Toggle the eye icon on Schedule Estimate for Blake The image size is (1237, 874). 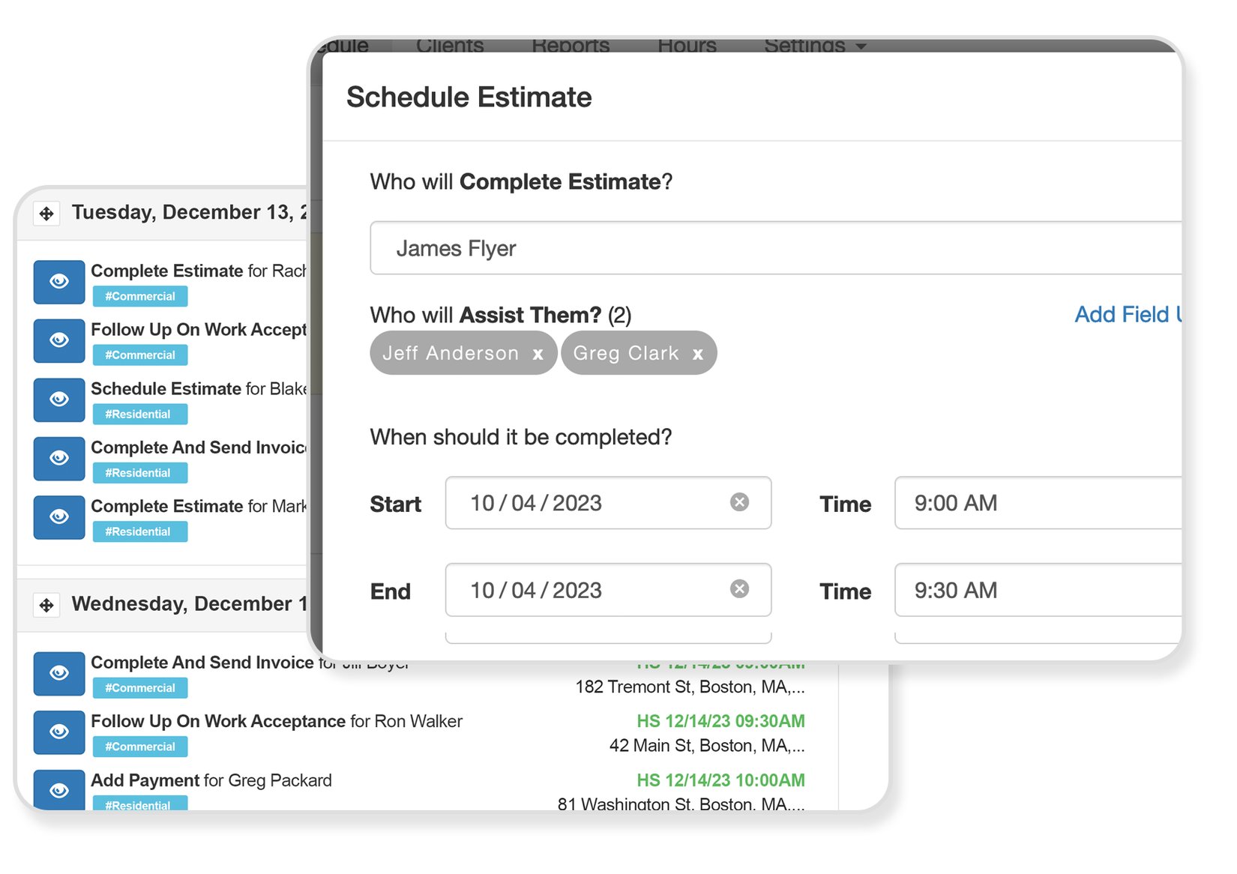58,400
